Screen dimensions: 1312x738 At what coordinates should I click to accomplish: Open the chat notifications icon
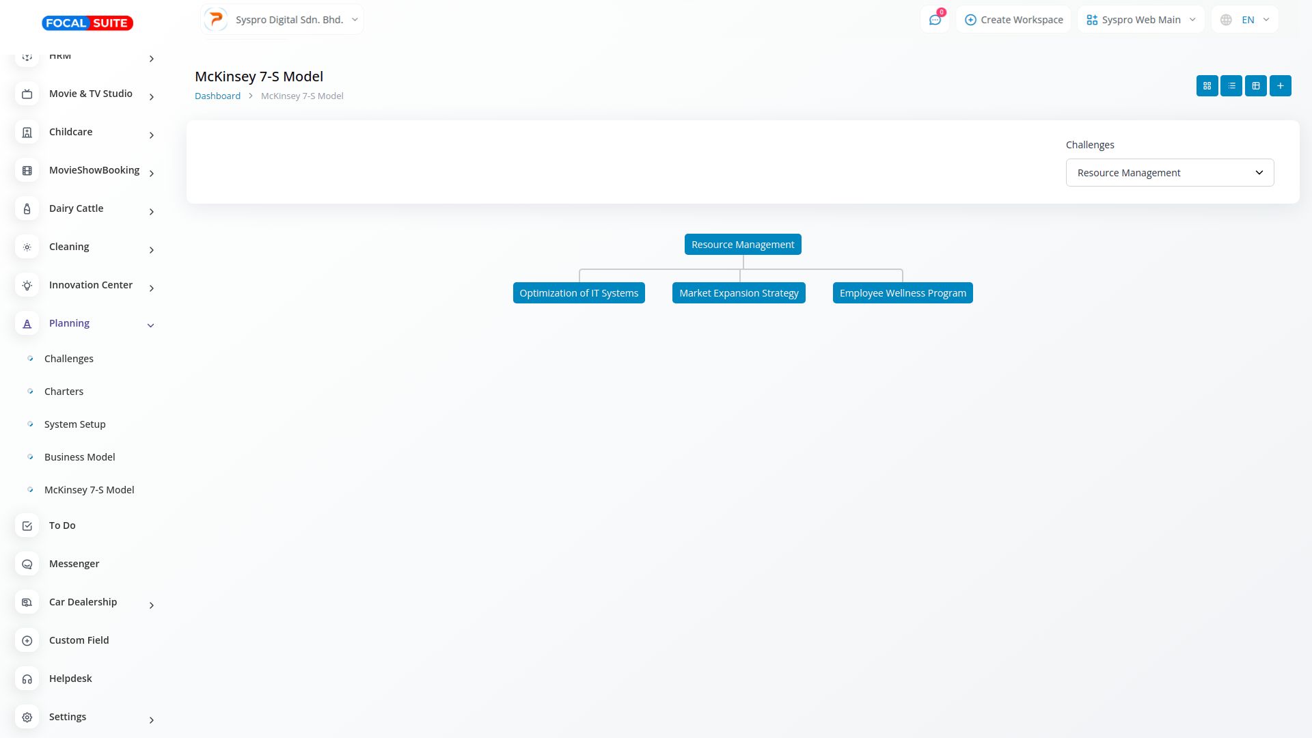pyautogui.click(x=935, y=20)
